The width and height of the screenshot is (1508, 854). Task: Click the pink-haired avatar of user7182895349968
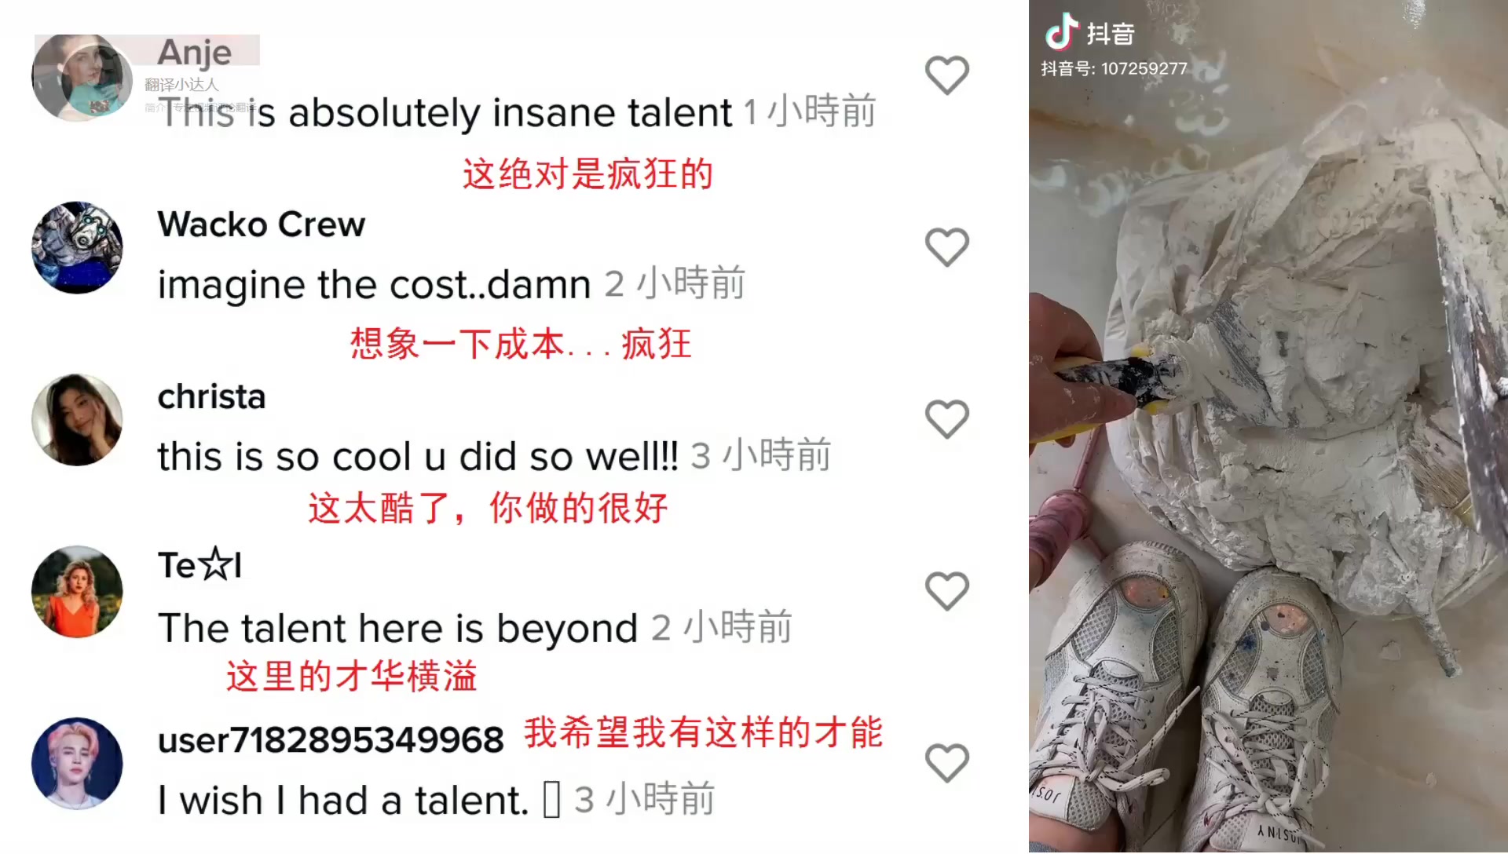pos(77,764)
